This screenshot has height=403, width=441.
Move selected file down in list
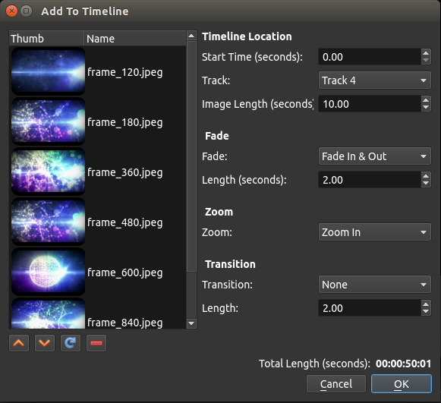[45, 343]
